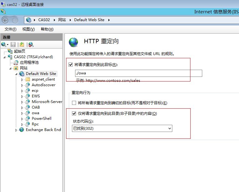Click the 应用程序池 application pool icon
239x192 pixels.
pos(16,63)
